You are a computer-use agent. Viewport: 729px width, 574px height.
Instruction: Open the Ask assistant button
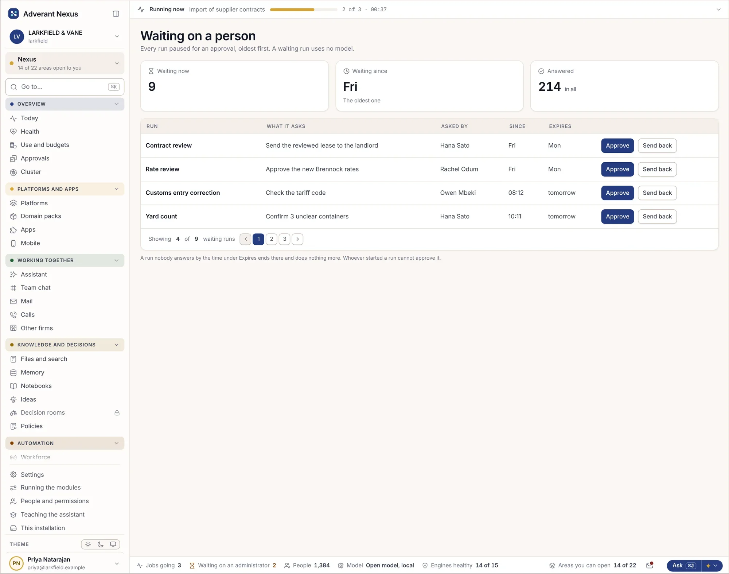pyautogui.click(x=684, y=566)
